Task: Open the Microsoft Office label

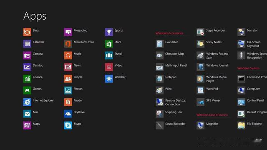Action: tap(84, 42)
